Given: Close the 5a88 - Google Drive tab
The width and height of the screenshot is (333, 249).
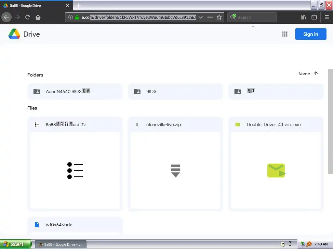Looking at the screenshot, I should (x=67, y=6).
